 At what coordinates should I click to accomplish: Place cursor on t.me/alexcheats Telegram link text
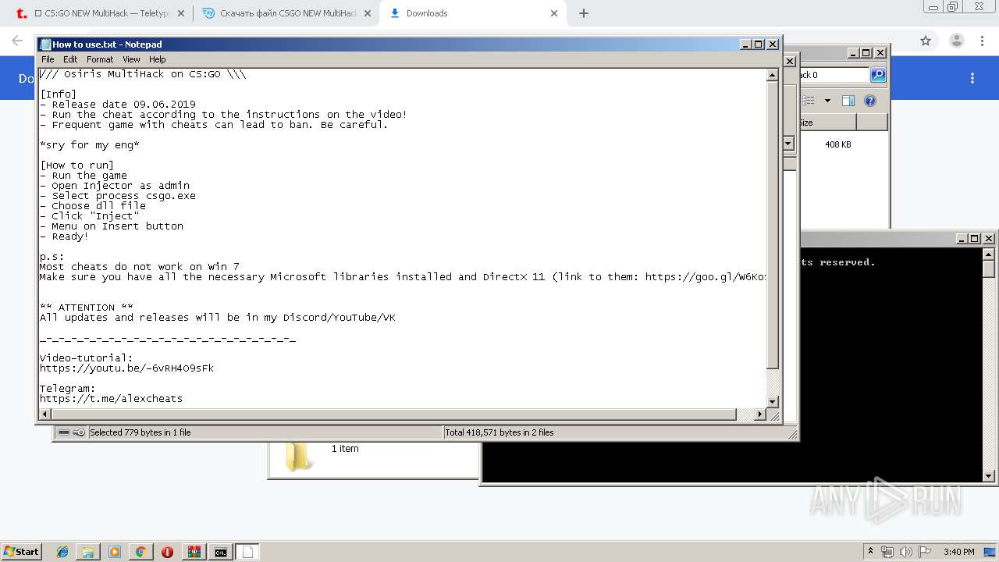tap(111, 398)
